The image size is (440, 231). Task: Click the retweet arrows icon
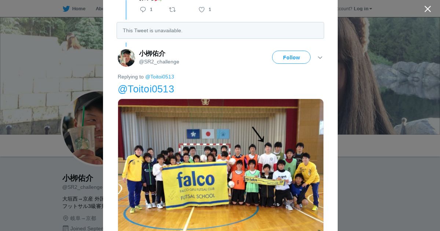point(172,10)
